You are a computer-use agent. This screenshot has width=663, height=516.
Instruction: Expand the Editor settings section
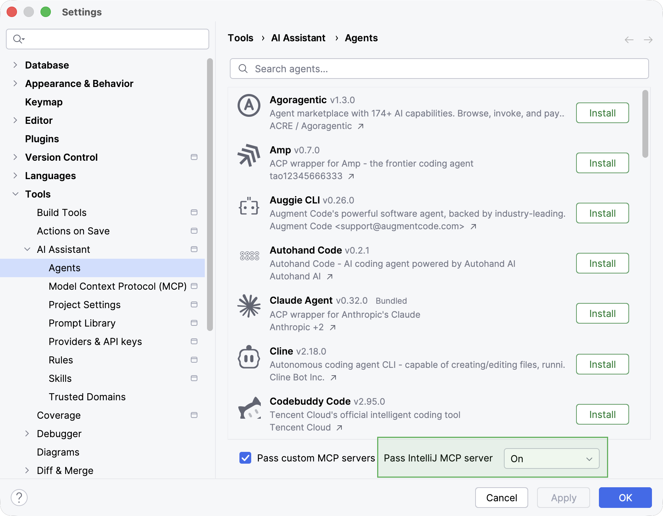15,120
